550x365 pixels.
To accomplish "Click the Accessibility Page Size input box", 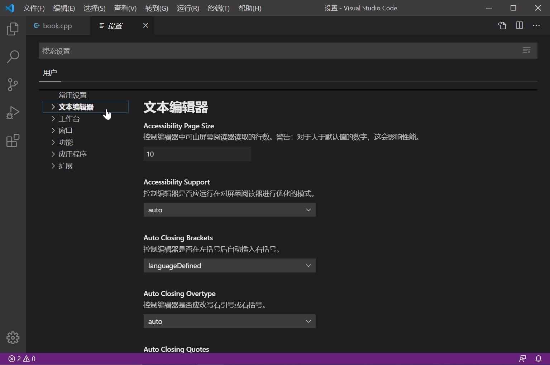I will [x=197, y=154].
